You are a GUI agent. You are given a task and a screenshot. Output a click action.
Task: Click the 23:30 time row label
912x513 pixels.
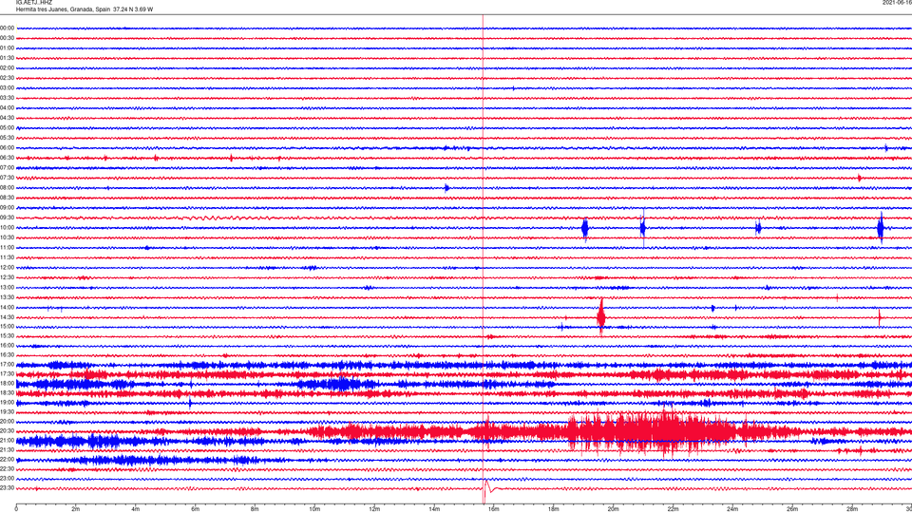coord(7,488)
